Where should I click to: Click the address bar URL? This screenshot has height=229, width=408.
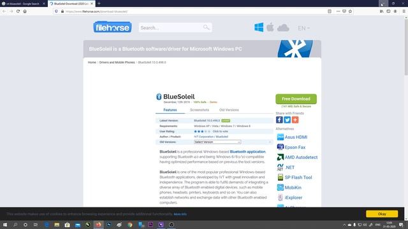96,11
